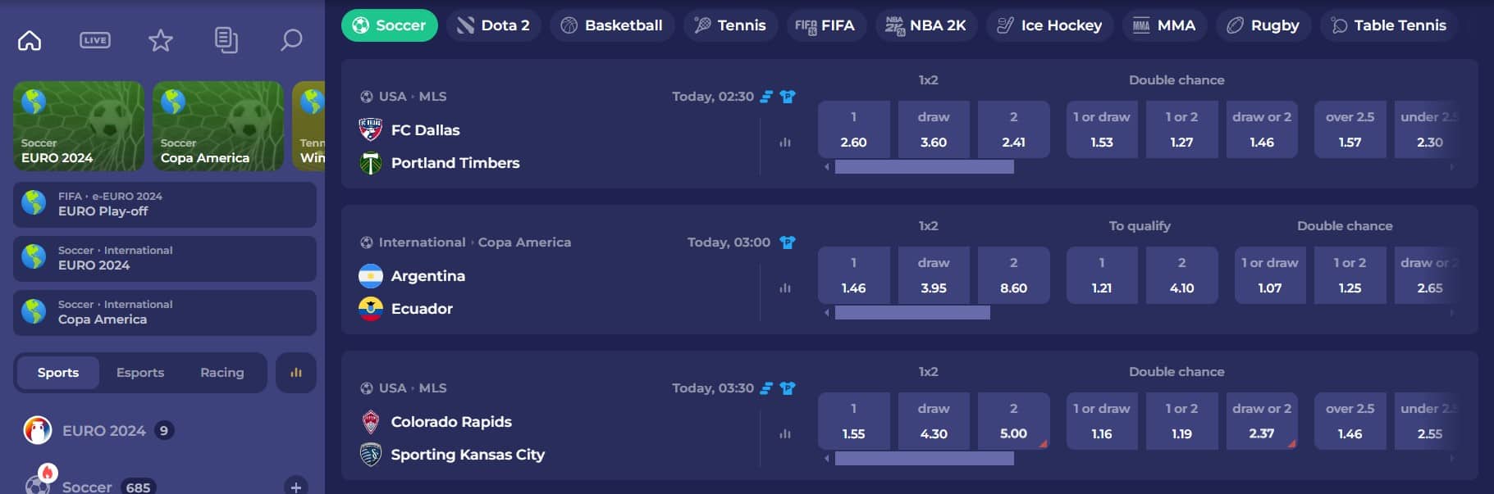Screen dimensions: 1494x494
Task: Open the EURO Play-off link
Action: coord(165,204)
